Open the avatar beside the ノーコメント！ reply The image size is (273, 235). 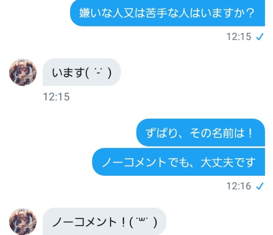pos(23,221)
